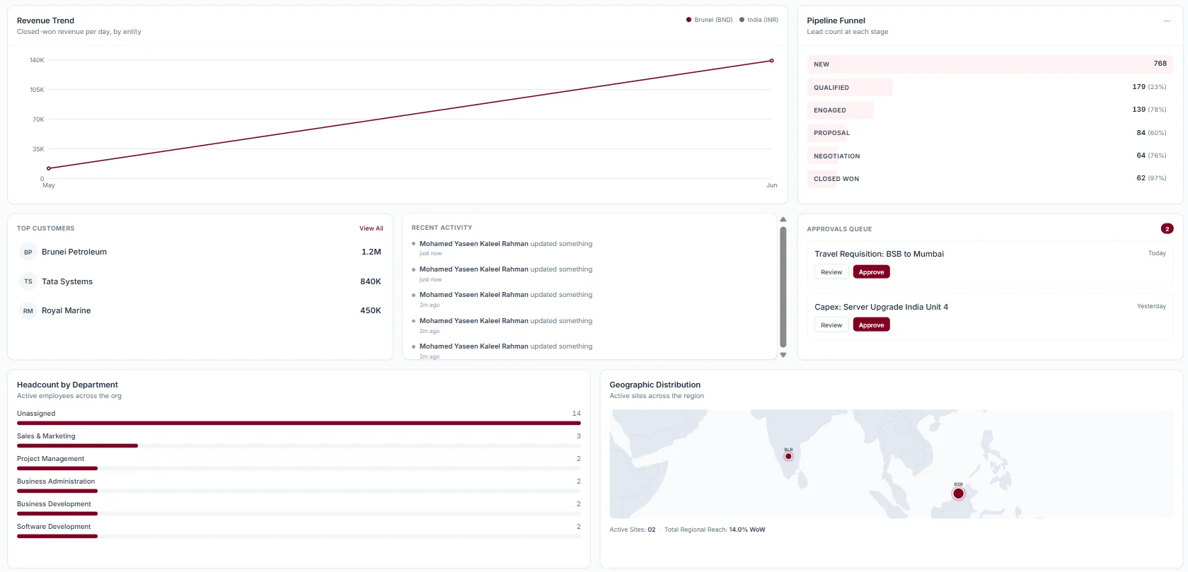The width and height of the screenshot is (1188, 572).
Task: Click the May data point on revenue chart
Action: tap(49, 168)
